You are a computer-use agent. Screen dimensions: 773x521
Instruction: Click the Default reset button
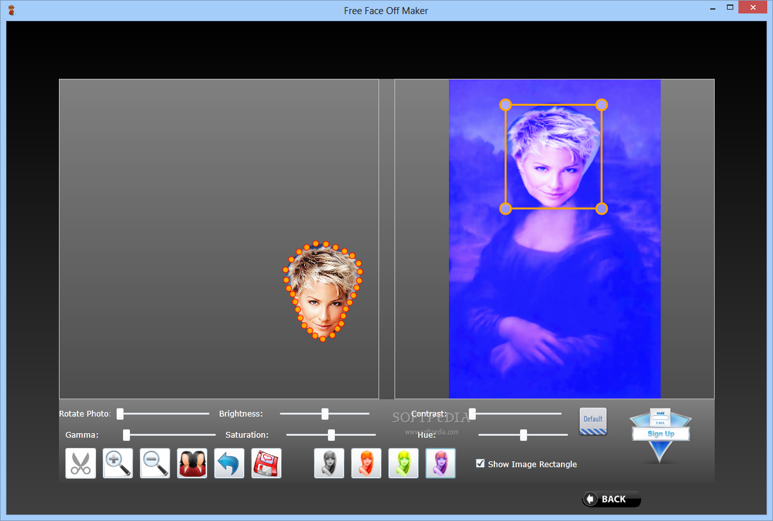pos(593,421)
